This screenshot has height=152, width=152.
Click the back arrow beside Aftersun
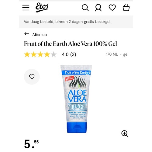click(x=26, y=34)
